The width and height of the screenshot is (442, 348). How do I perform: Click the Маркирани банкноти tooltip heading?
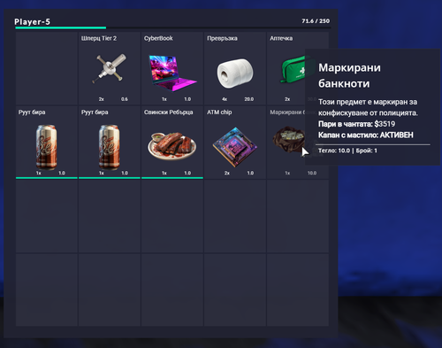(x=349, y=75)
